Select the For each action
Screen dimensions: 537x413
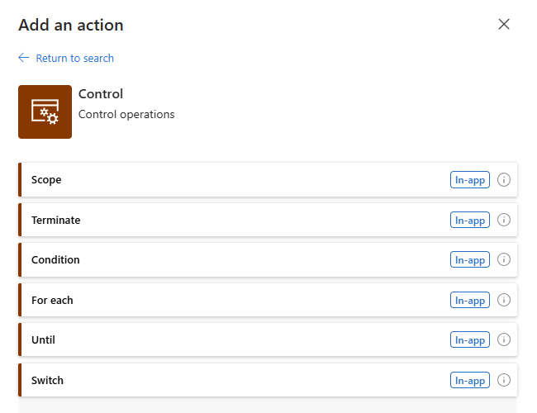tap(268, 300)
